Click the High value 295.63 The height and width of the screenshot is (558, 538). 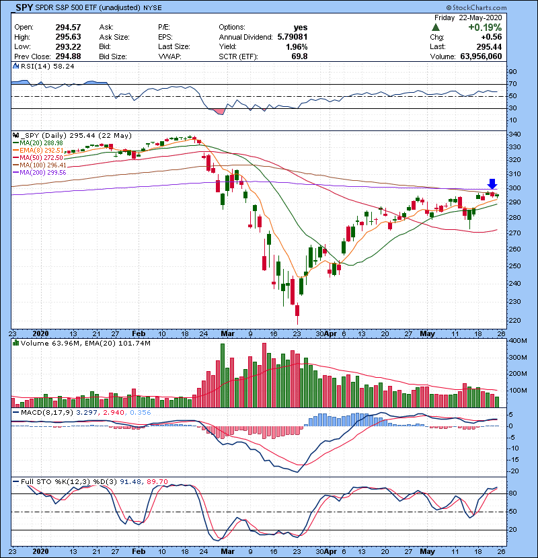click(68, 37)
